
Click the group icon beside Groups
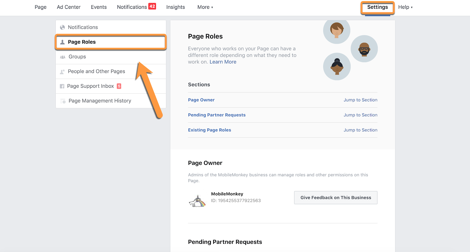63,57
